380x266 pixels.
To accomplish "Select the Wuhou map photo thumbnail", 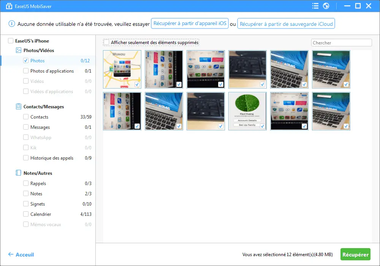I will [122, 69].
